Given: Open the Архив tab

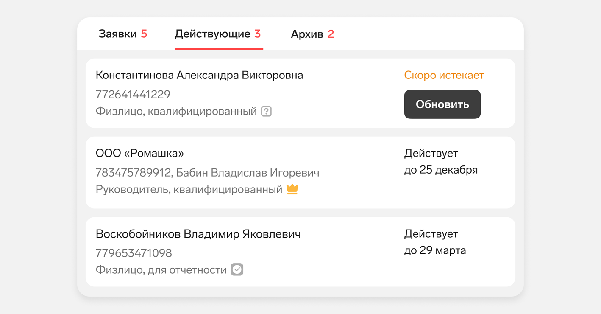Looking at the screenshot, I should click(x=307, y=34).
